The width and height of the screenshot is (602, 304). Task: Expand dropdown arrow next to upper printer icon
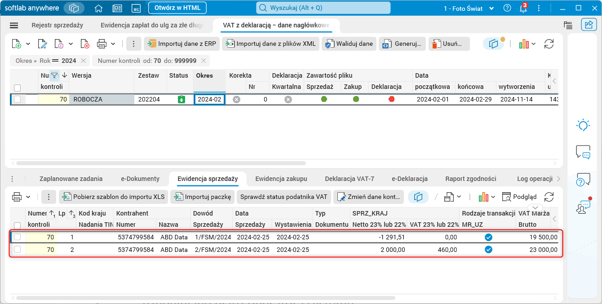pos(113,44)
